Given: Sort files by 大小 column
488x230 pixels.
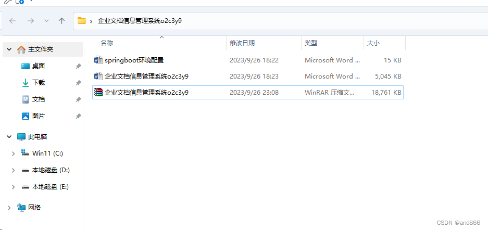Looking at the screenshot, I should (373, 43).
